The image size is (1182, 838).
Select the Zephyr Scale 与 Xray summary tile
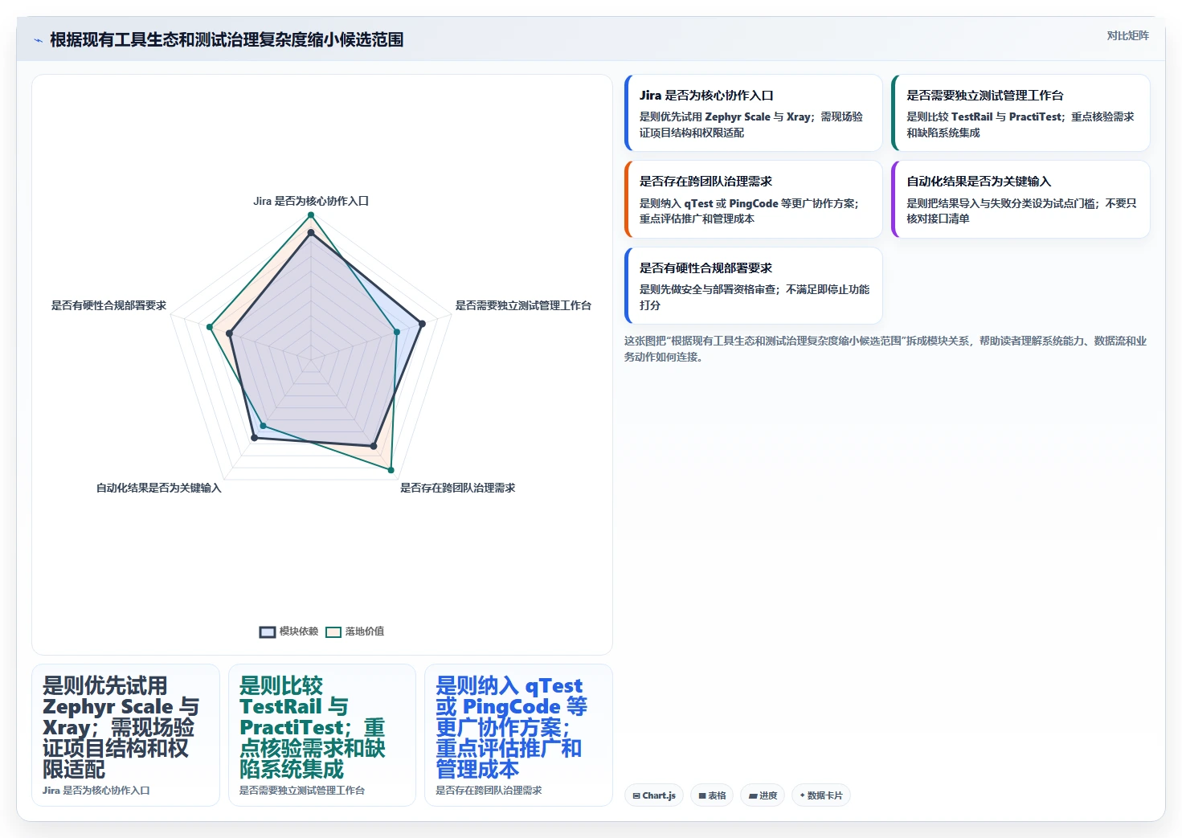coord(125,735)
